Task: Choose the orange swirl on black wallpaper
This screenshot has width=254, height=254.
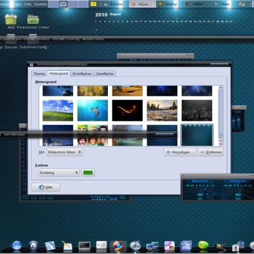Action: (128, 110)
